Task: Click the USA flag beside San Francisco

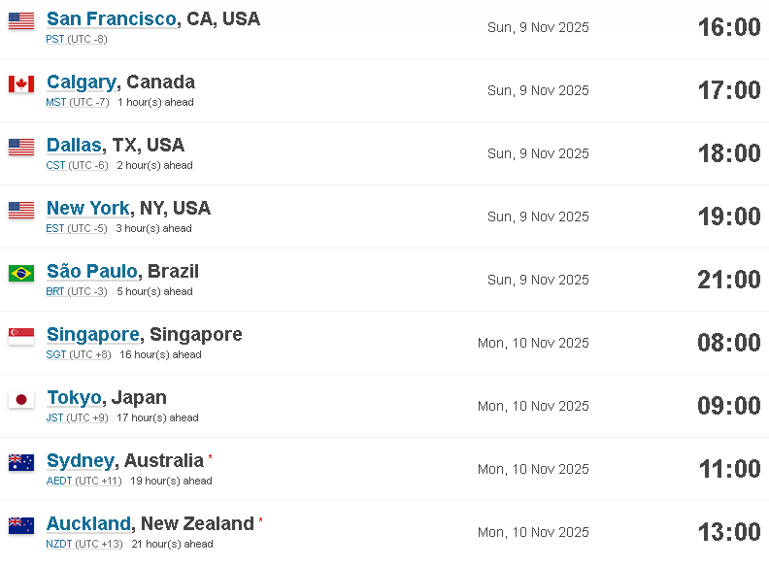Action: pyautogui.click(x=21, y=21)
